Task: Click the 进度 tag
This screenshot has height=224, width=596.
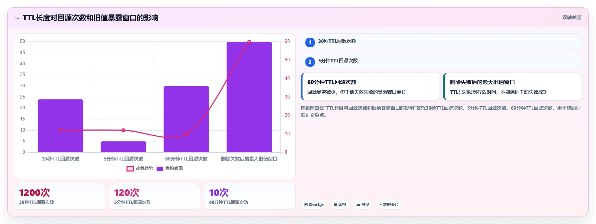Action: [x=363, y=205]
